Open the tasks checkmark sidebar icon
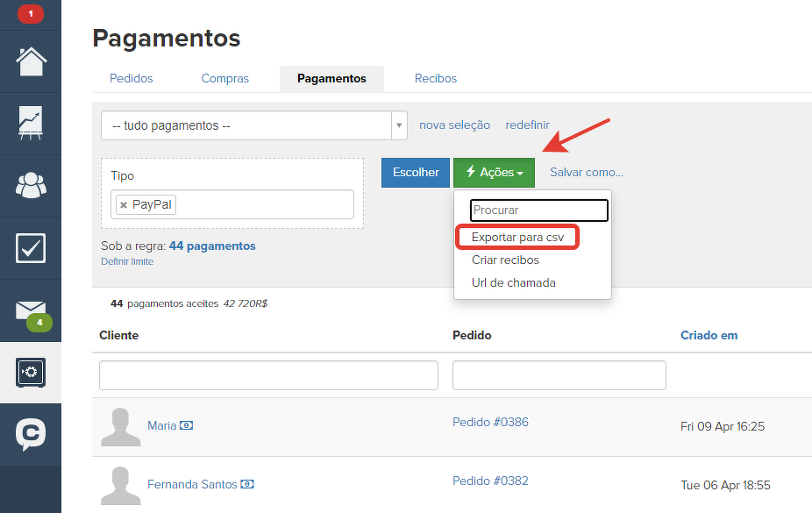Image resolution: width=812 pixels, height=513 pixels. [31, 248]
